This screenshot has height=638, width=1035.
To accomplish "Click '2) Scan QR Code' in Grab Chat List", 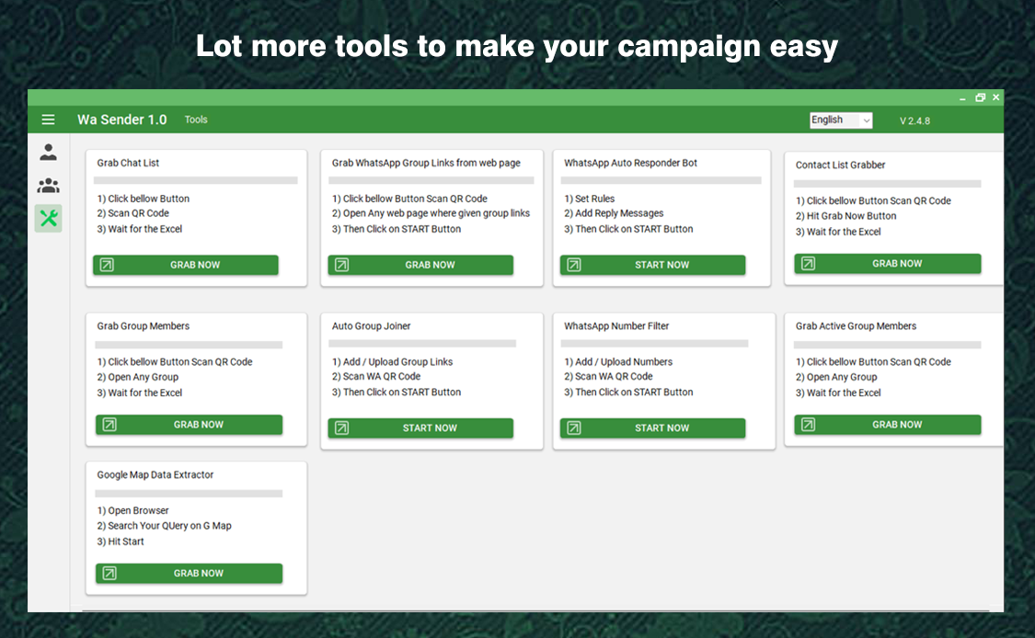I will [132, 213].
